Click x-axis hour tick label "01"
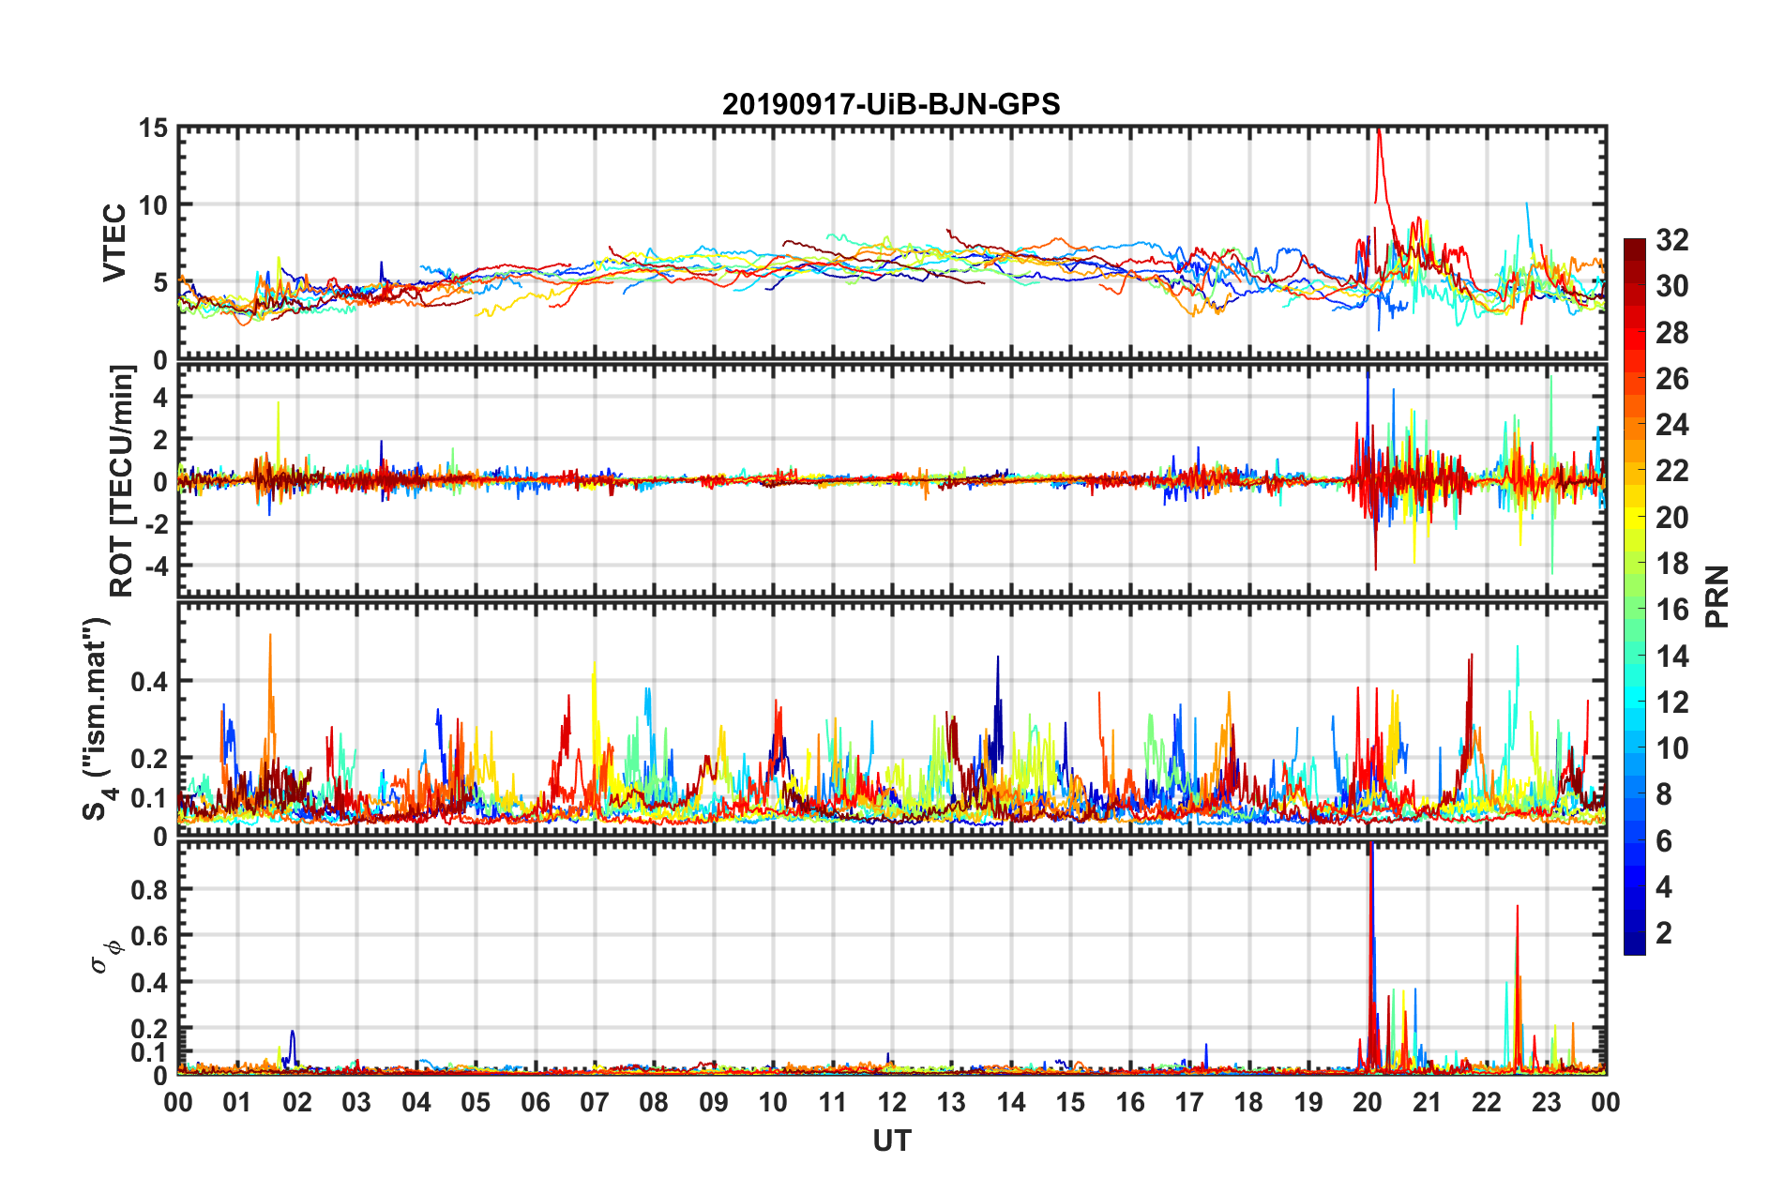 pyautogui.click(x=237, y=1102)
